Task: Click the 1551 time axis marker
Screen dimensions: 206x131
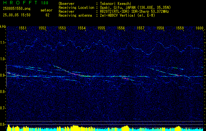Action: [23, 28]
